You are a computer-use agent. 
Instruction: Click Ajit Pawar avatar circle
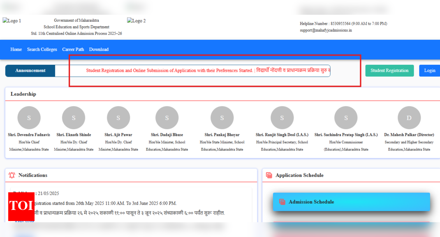118,118
